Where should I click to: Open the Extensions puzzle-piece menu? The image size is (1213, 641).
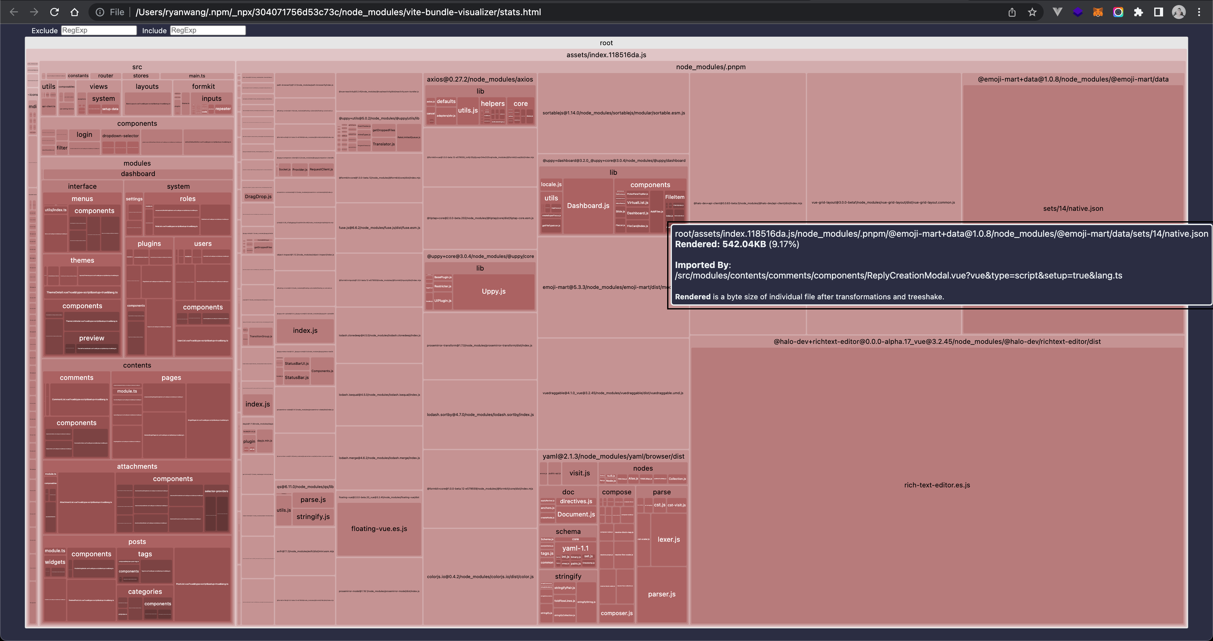(1138, 12)
